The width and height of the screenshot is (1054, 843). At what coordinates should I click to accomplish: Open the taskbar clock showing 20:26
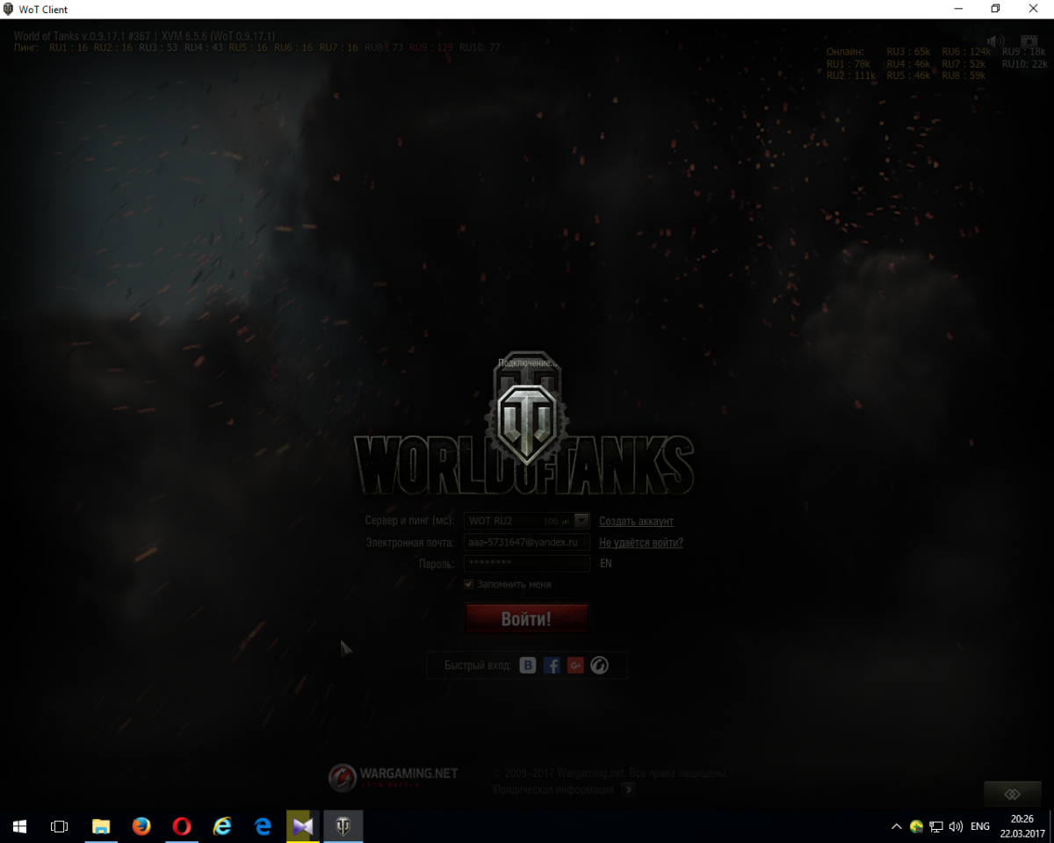pyautogui.click(x=1021, y=826)
